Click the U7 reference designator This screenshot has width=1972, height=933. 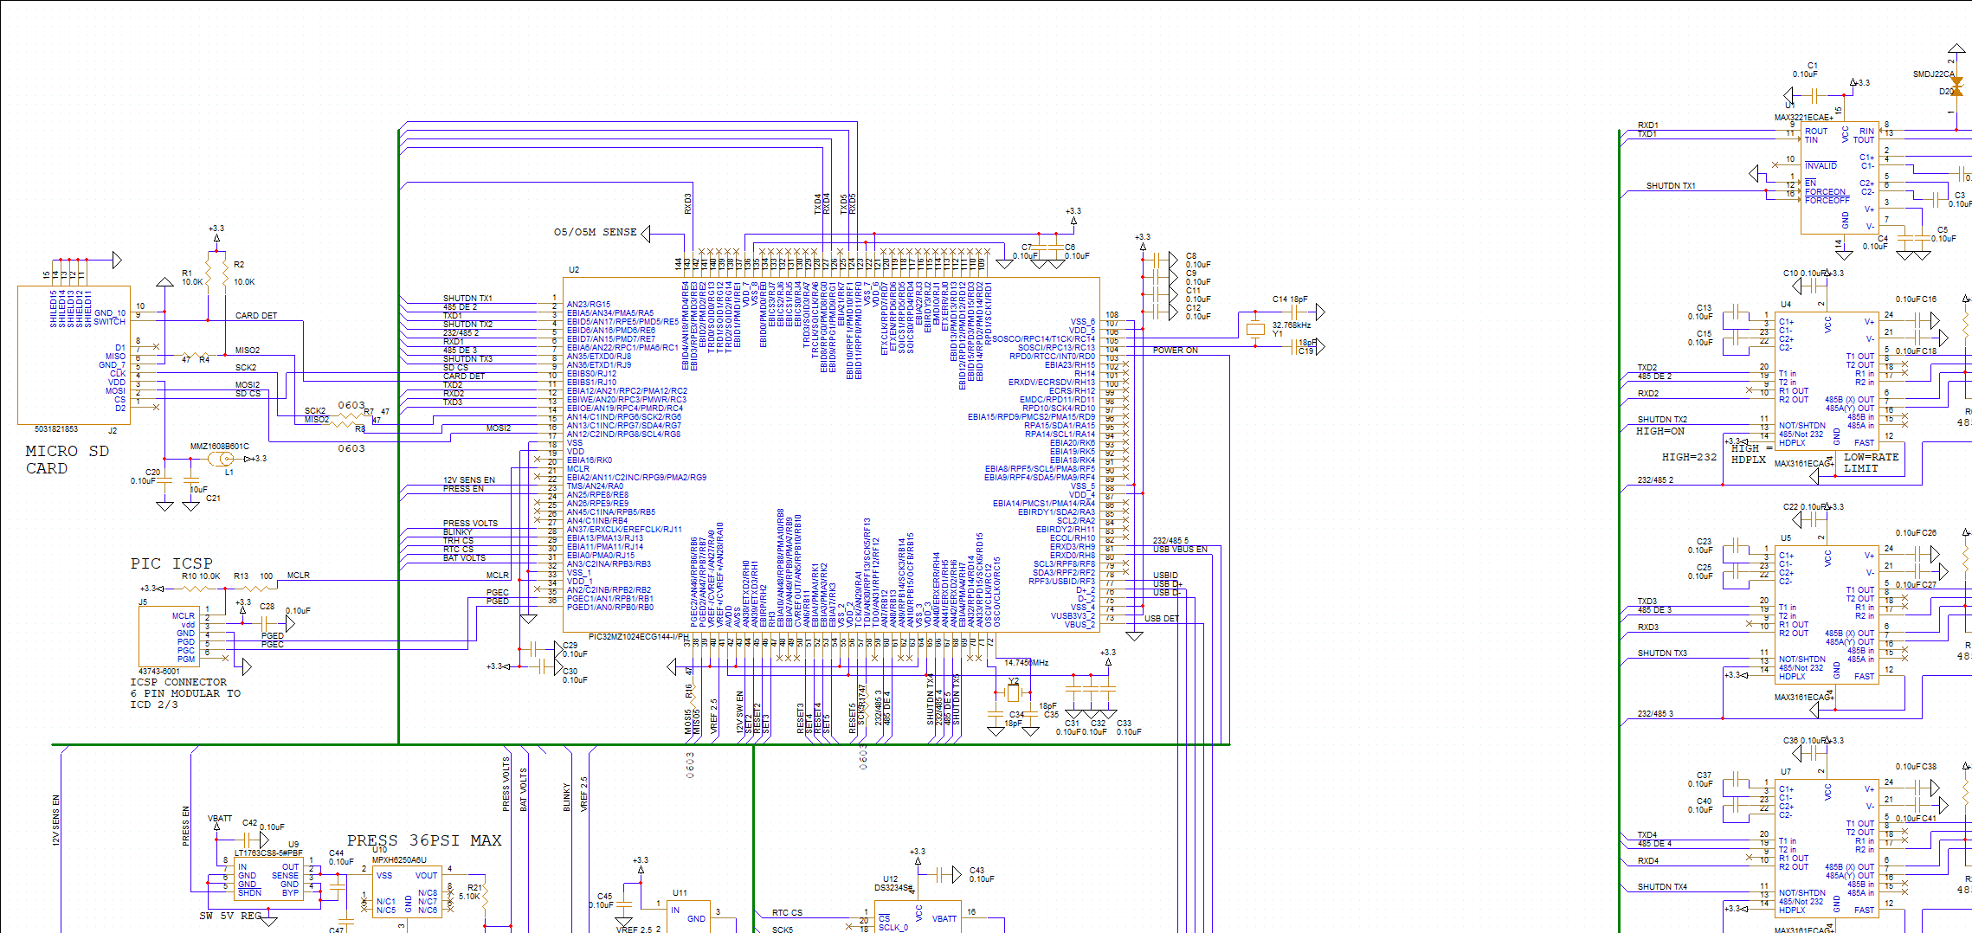click(1786, 772)
